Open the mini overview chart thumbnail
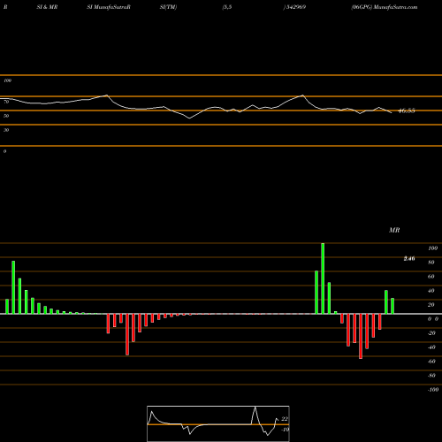Viewport: 442px width, 442px height. click(x=218, y=423)
